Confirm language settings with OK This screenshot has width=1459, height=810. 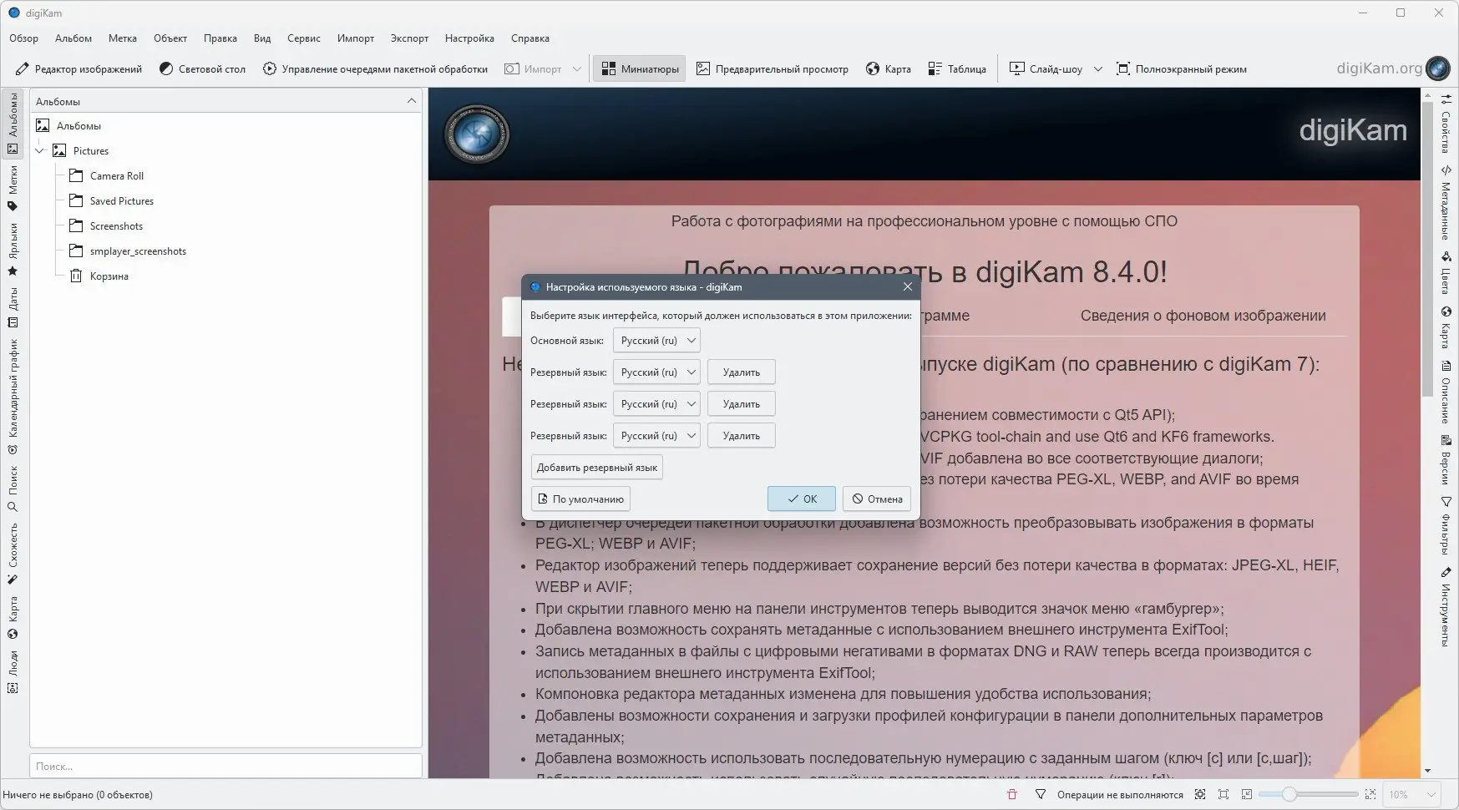click(x=802, y=499)
